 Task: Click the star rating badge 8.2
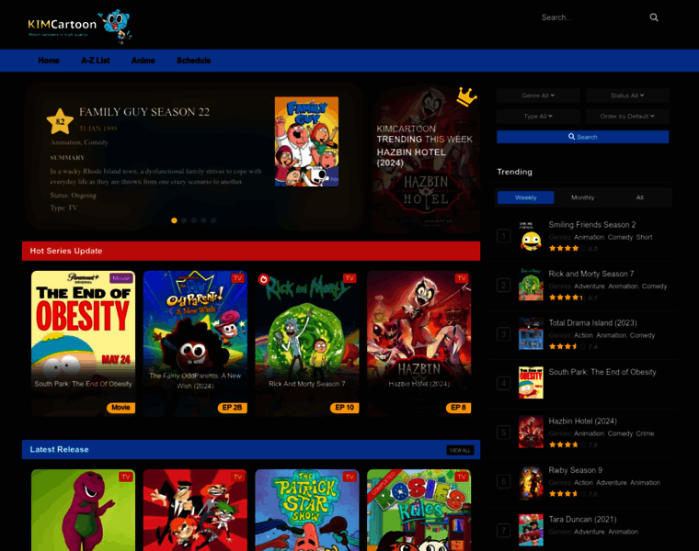[60, 121]
